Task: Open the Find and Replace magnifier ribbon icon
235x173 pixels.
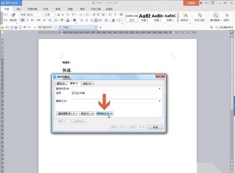Action: (x=216, y=15)
